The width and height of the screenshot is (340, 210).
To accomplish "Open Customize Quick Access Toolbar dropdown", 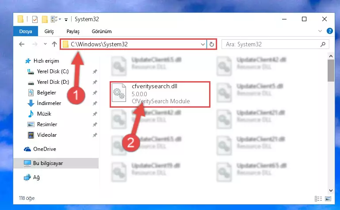I will click(66, 20).
